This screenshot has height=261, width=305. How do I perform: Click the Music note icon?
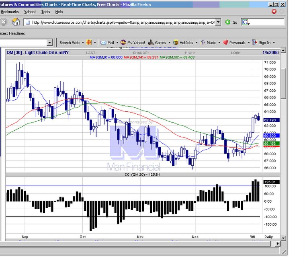[x=203, y=42]
